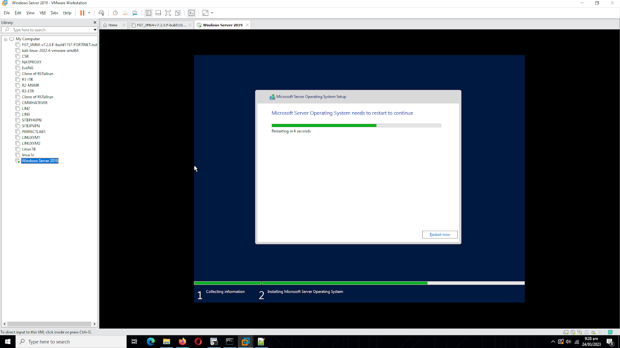
Task: Select the EveNG virtual machine
Action: 28,68
